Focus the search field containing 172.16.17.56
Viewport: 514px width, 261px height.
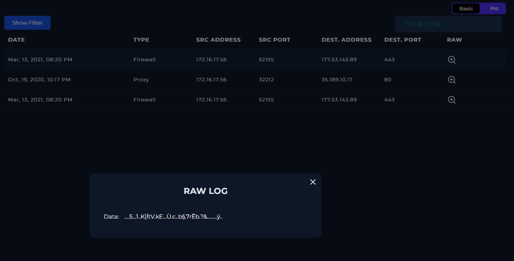[448, 24]
